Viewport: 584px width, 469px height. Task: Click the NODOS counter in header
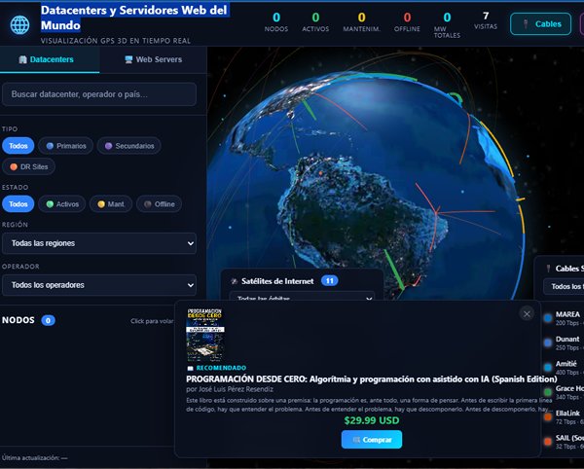pyautogui.click(x=276, y=22)
